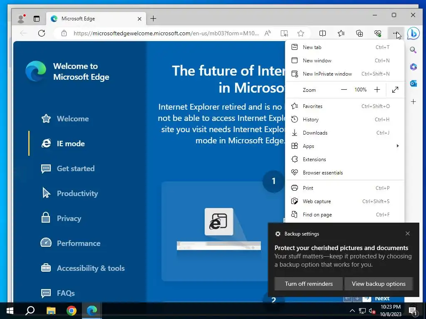Open the tab actions menu icon

click(37, 18)
